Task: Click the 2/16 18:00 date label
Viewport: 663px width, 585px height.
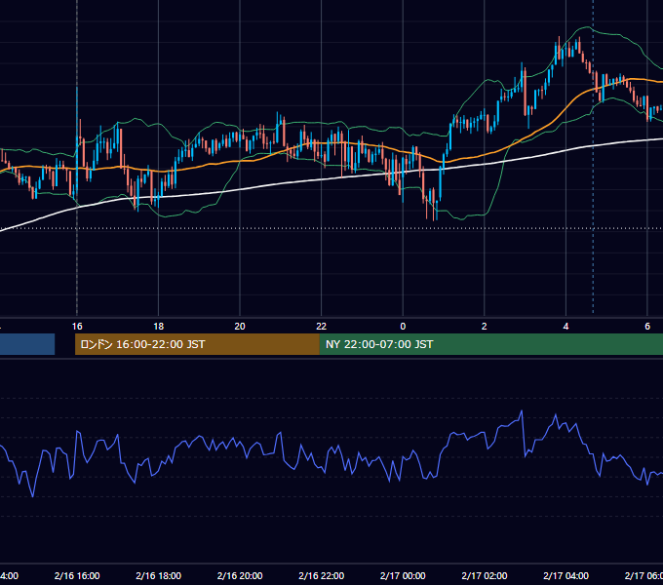Action: tap(159, 575)
